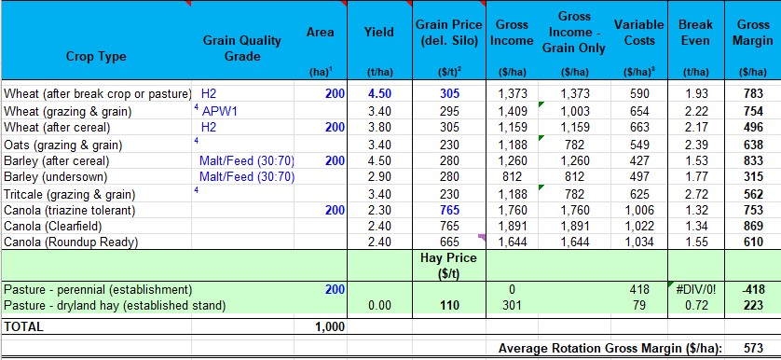The image size is (781, 360).
Task: Select gross margin 315 for Barley undersown
Action: [x=753, y=176]
